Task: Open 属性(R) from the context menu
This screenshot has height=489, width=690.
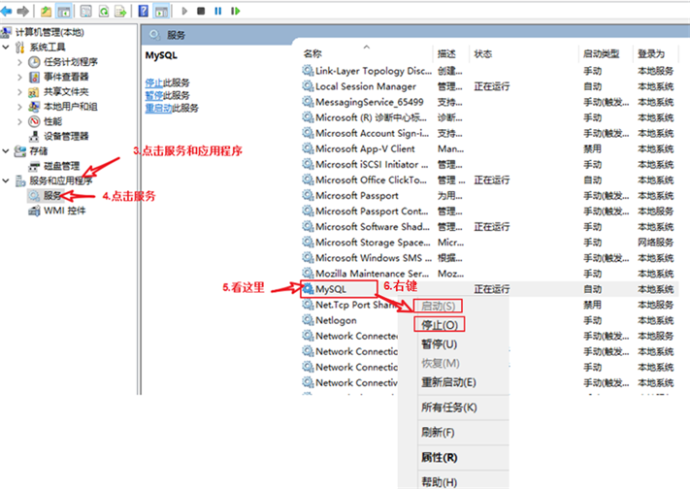Action: pos(439,457)
